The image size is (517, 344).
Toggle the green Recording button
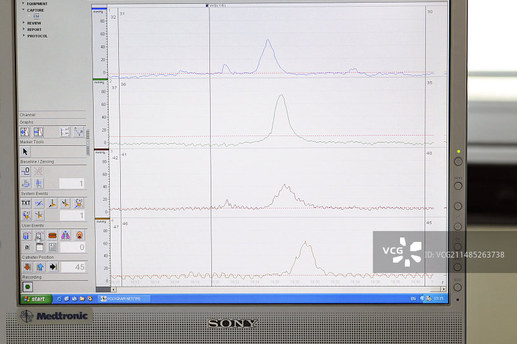pyautogui.click(x=28, y=286)
